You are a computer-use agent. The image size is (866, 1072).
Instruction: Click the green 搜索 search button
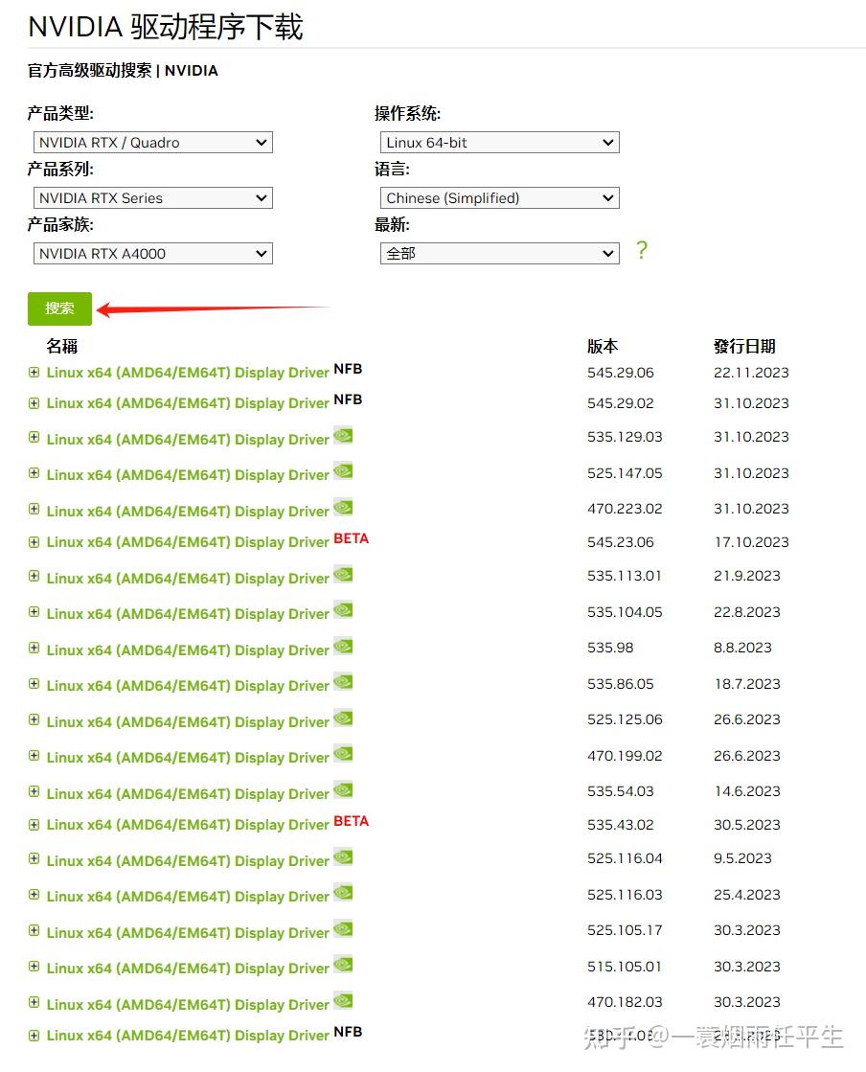(x=59, y=308)
